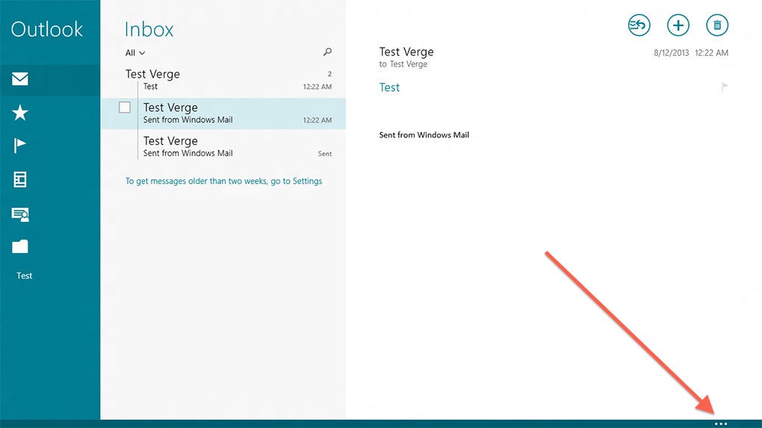The image size is (762, 428).
Task: Click the Test subject in reading pane
Action: (389, 87)
